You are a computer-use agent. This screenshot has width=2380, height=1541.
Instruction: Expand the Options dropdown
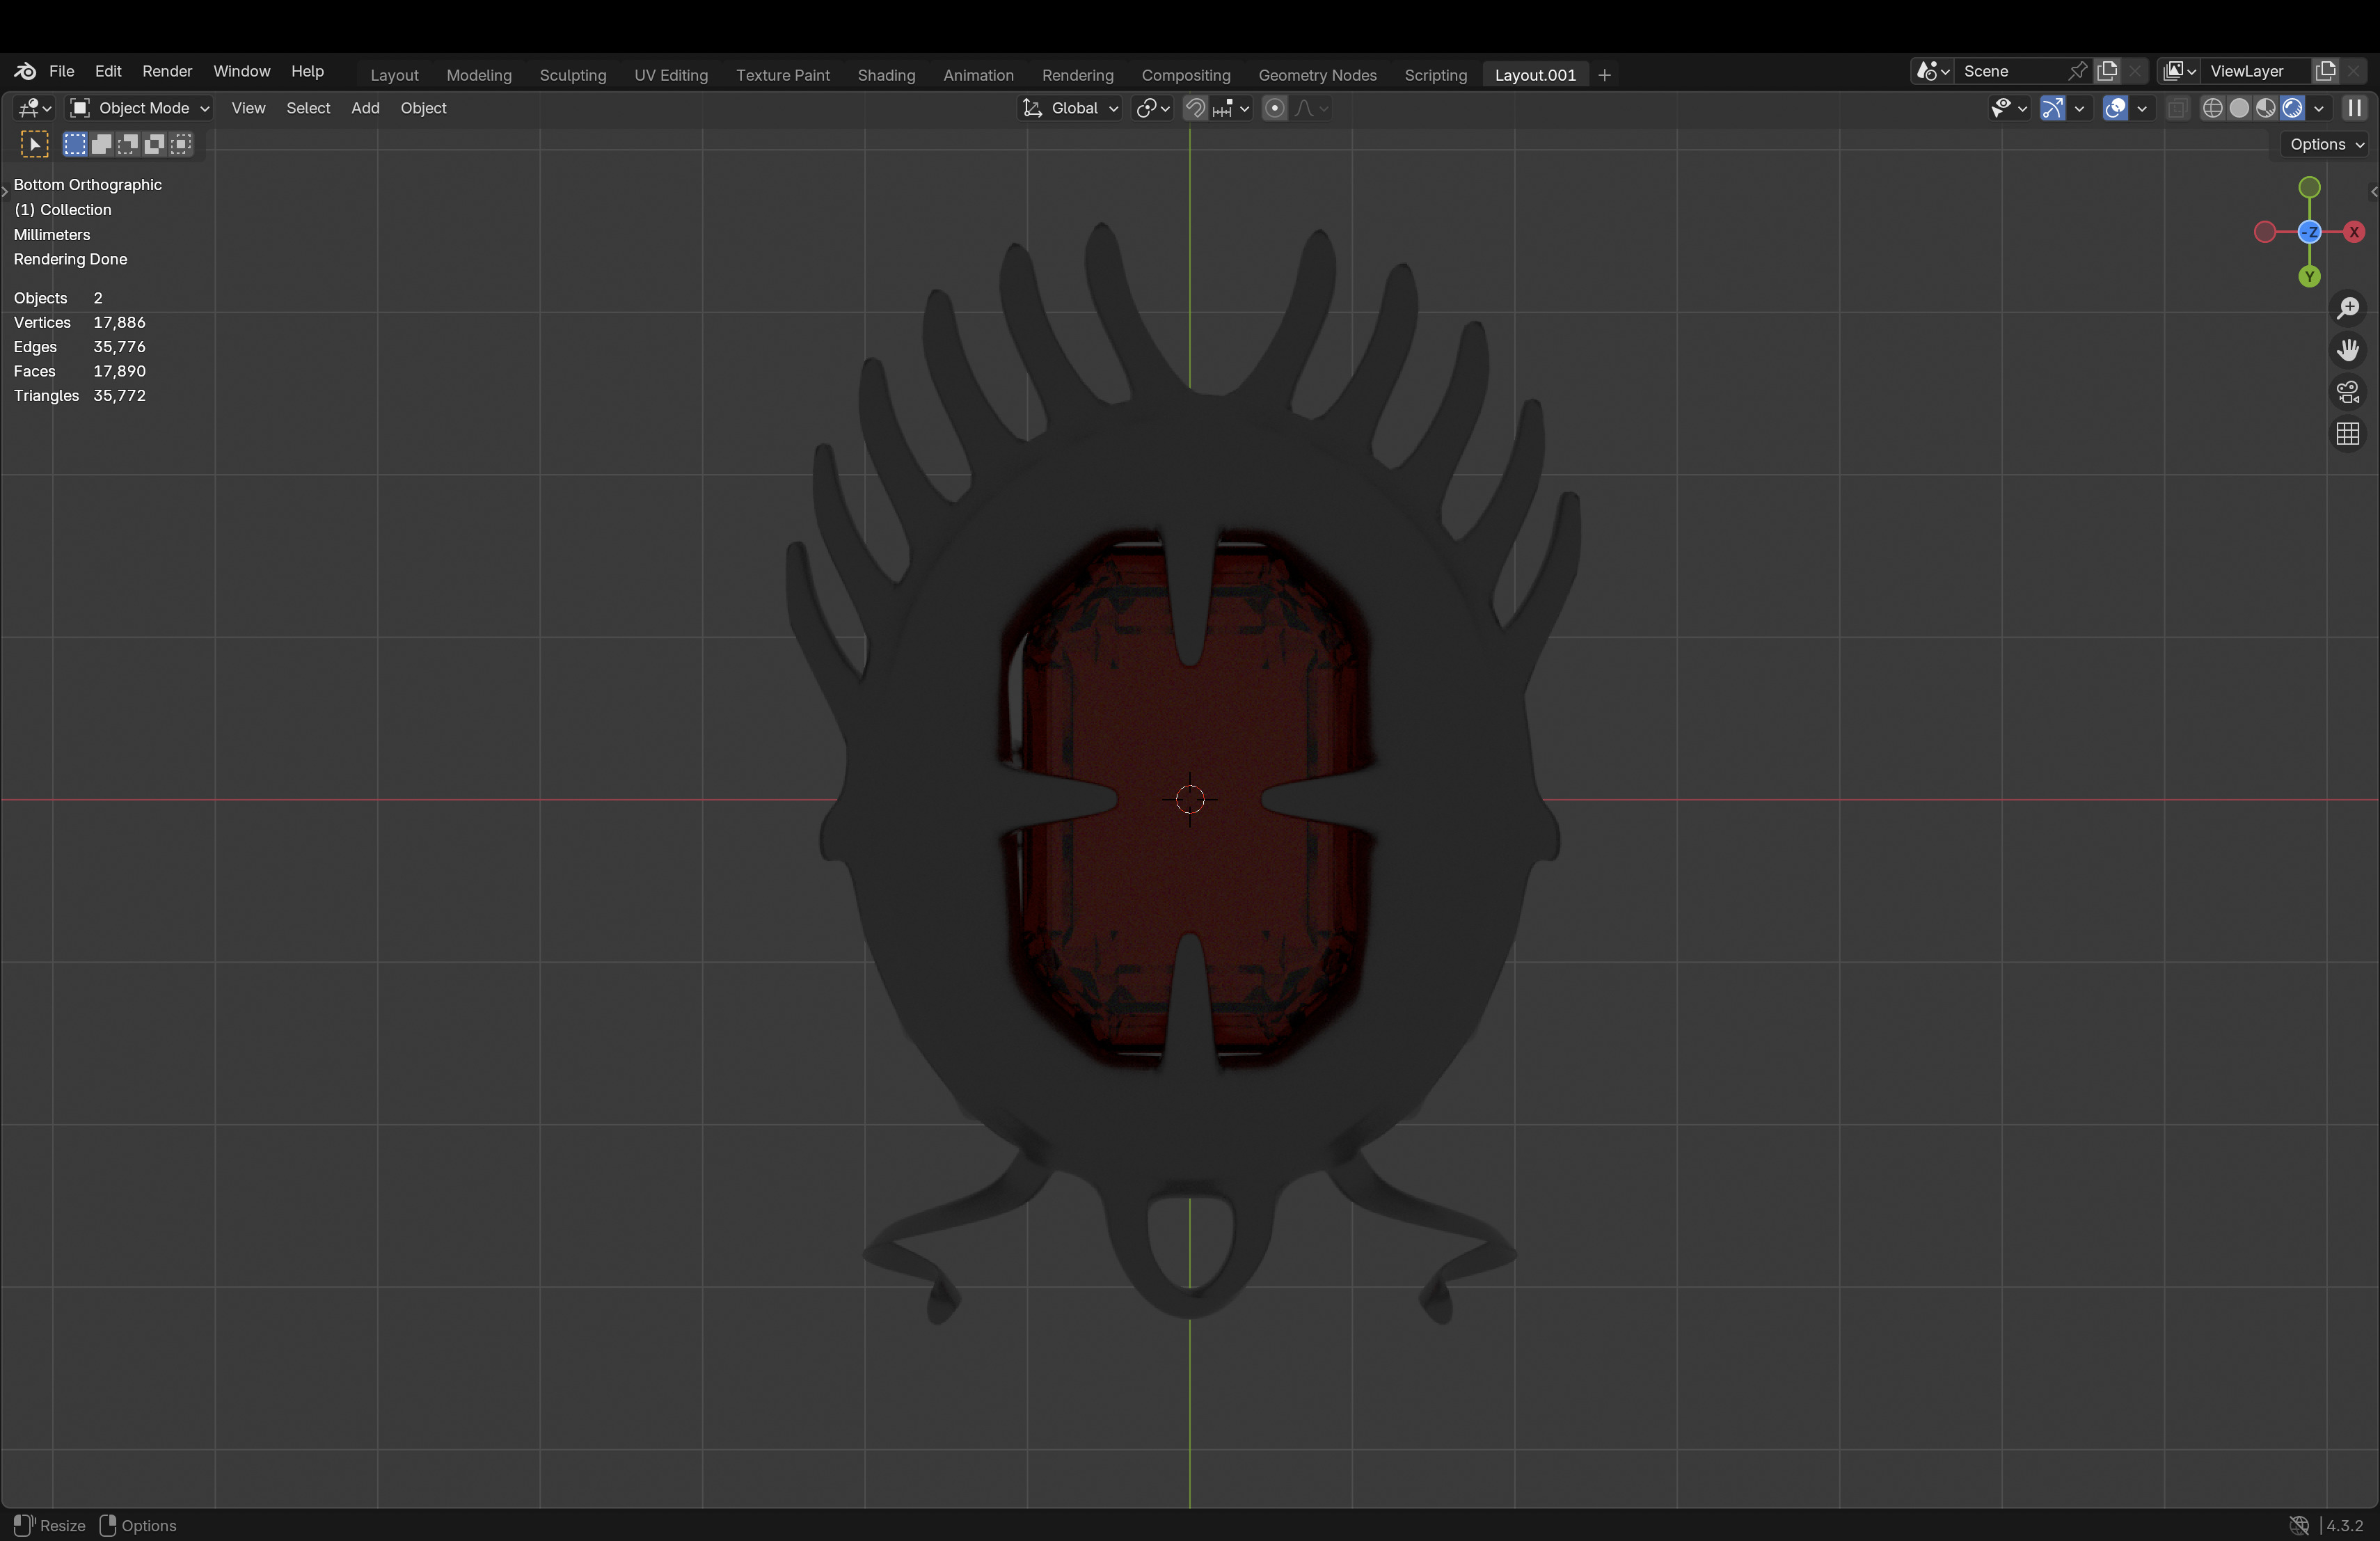tap(2326, 144)
